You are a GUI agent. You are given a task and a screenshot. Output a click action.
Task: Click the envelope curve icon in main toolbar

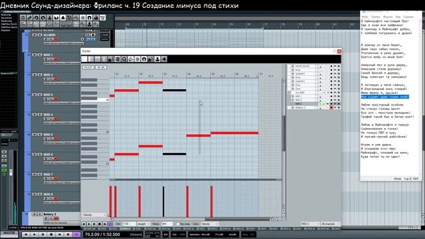[x=76, y=18]
